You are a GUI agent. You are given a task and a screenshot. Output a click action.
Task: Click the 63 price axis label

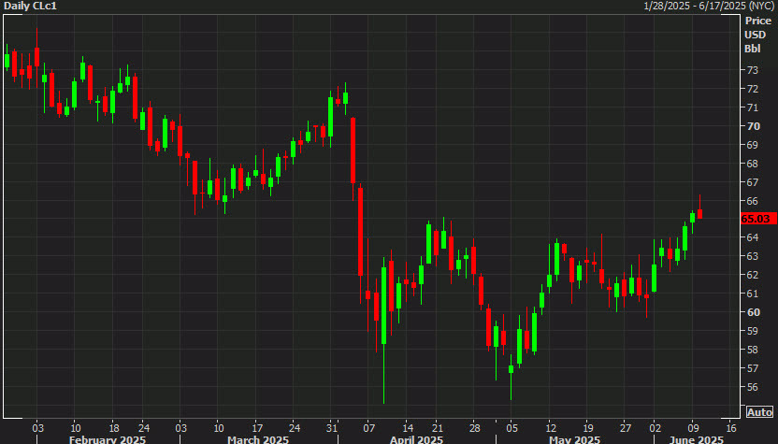pos(753,256)
